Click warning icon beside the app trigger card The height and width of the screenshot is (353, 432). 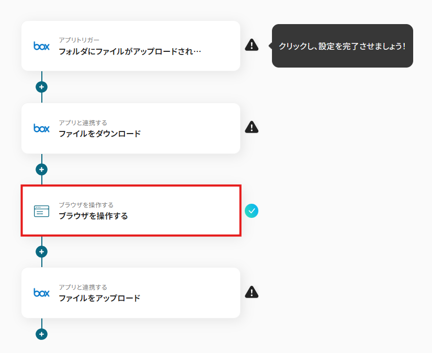tap(252, 45)
